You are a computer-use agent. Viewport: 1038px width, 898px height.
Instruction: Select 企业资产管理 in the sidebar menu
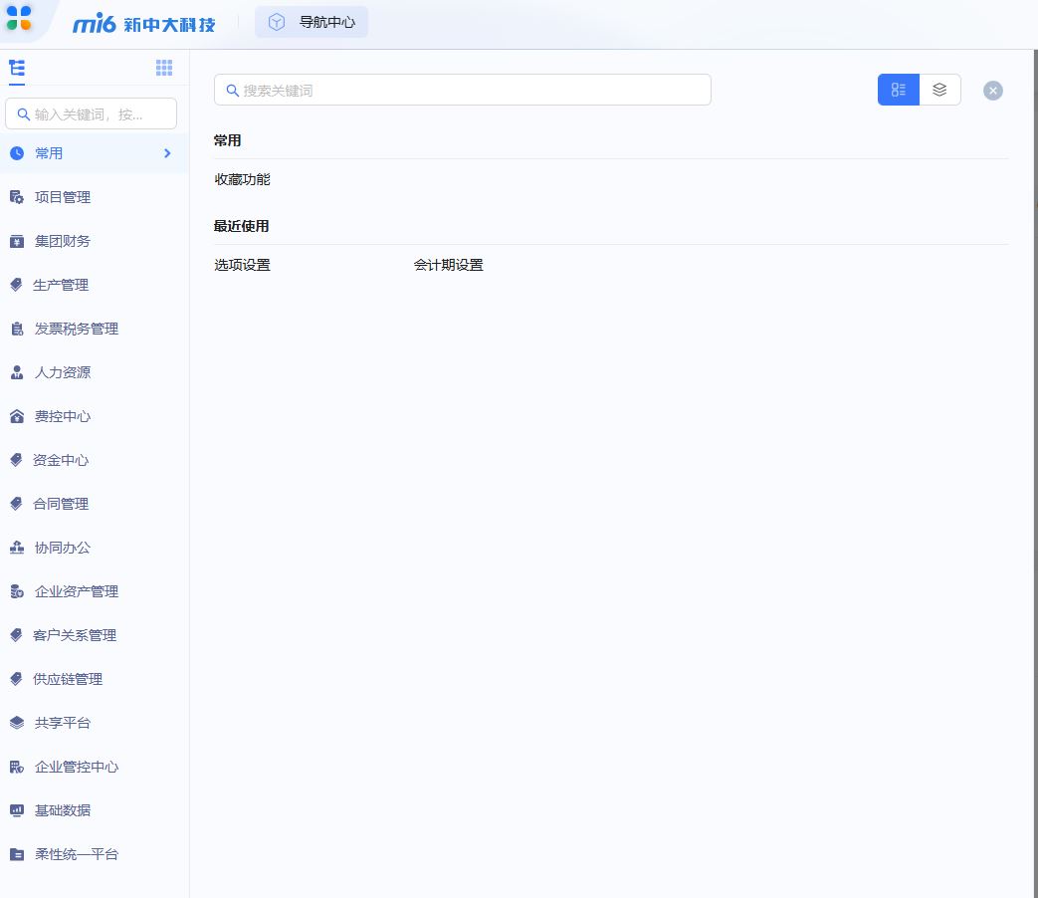click(x=76, y=591)
